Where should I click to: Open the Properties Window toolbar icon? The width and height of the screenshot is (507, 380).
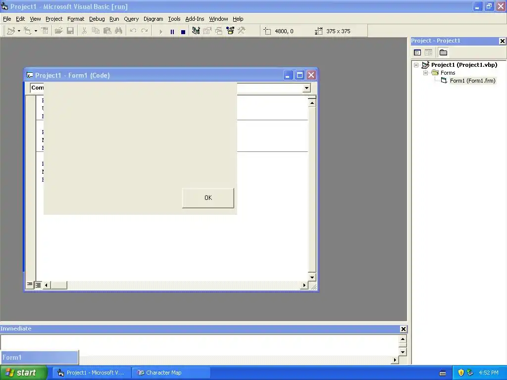coord(207,31)
